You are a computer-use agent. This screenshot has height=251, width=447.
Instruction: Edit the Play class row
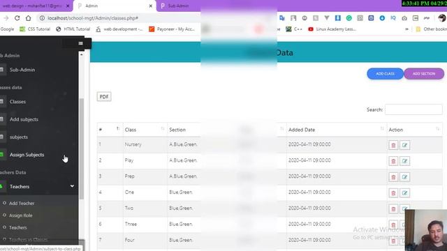404,161
